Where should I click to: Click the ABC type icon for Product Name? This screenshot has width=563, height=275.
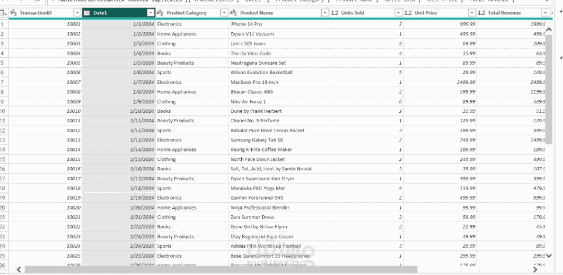pyautogui.click(x=233, y=13)
